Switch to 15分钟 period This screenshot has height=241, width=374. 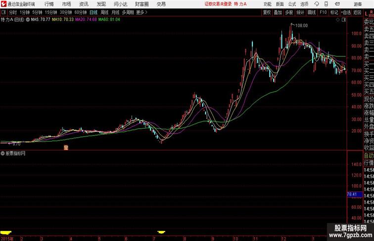coord(51,12)
